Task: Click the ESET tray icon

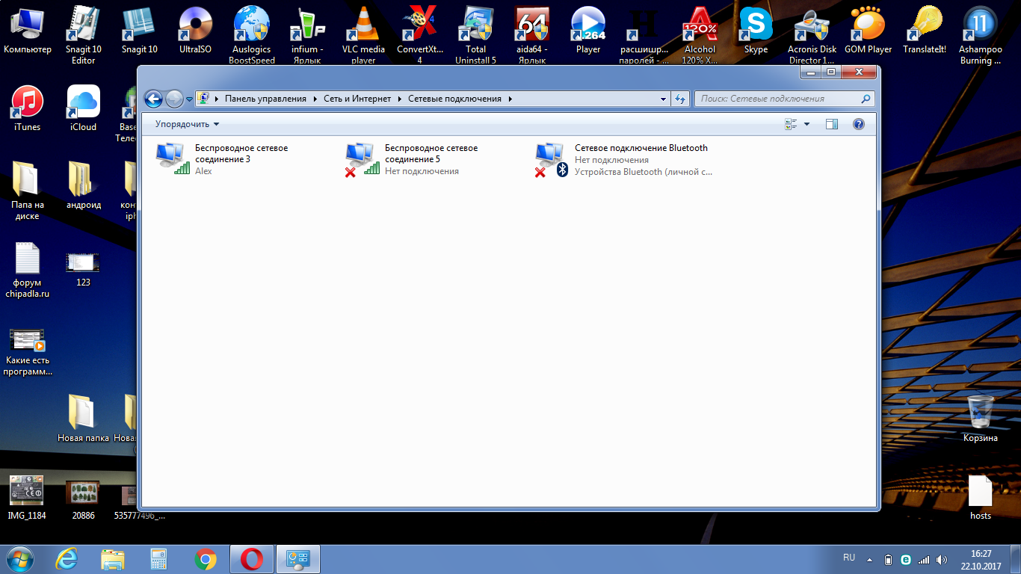Action: 906,559
